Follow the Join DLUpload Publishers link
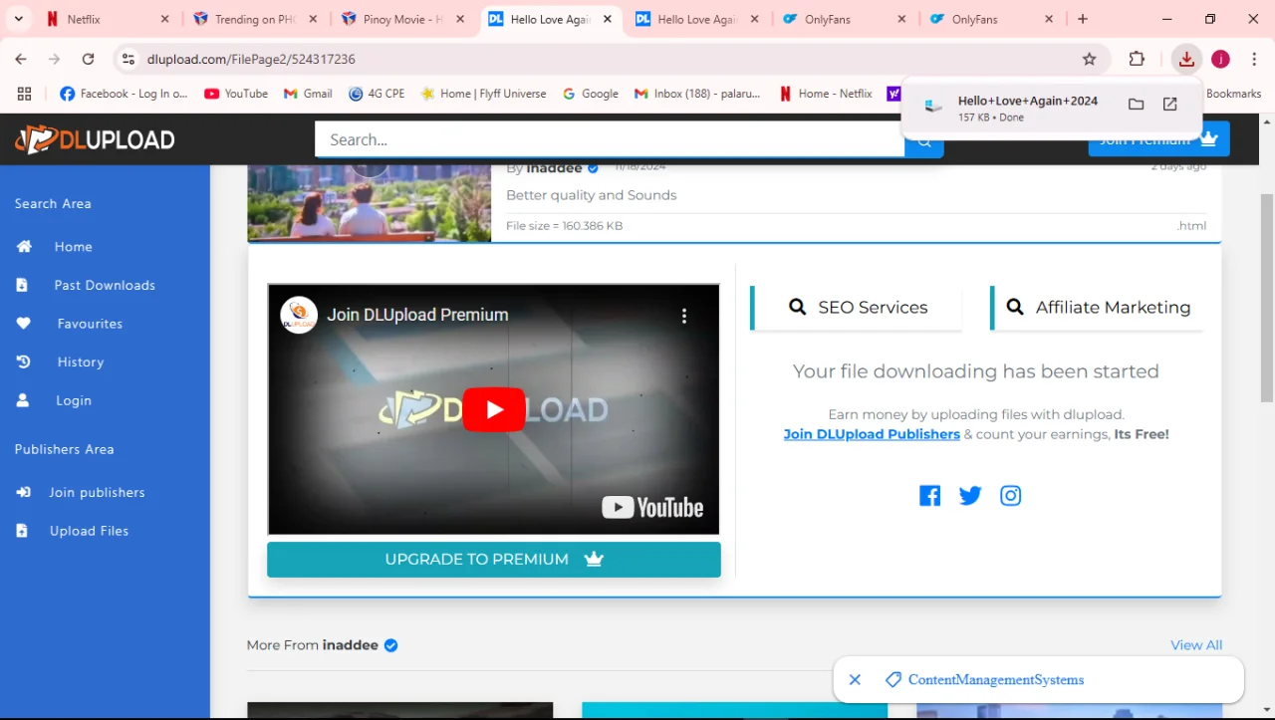 [872, 434]
